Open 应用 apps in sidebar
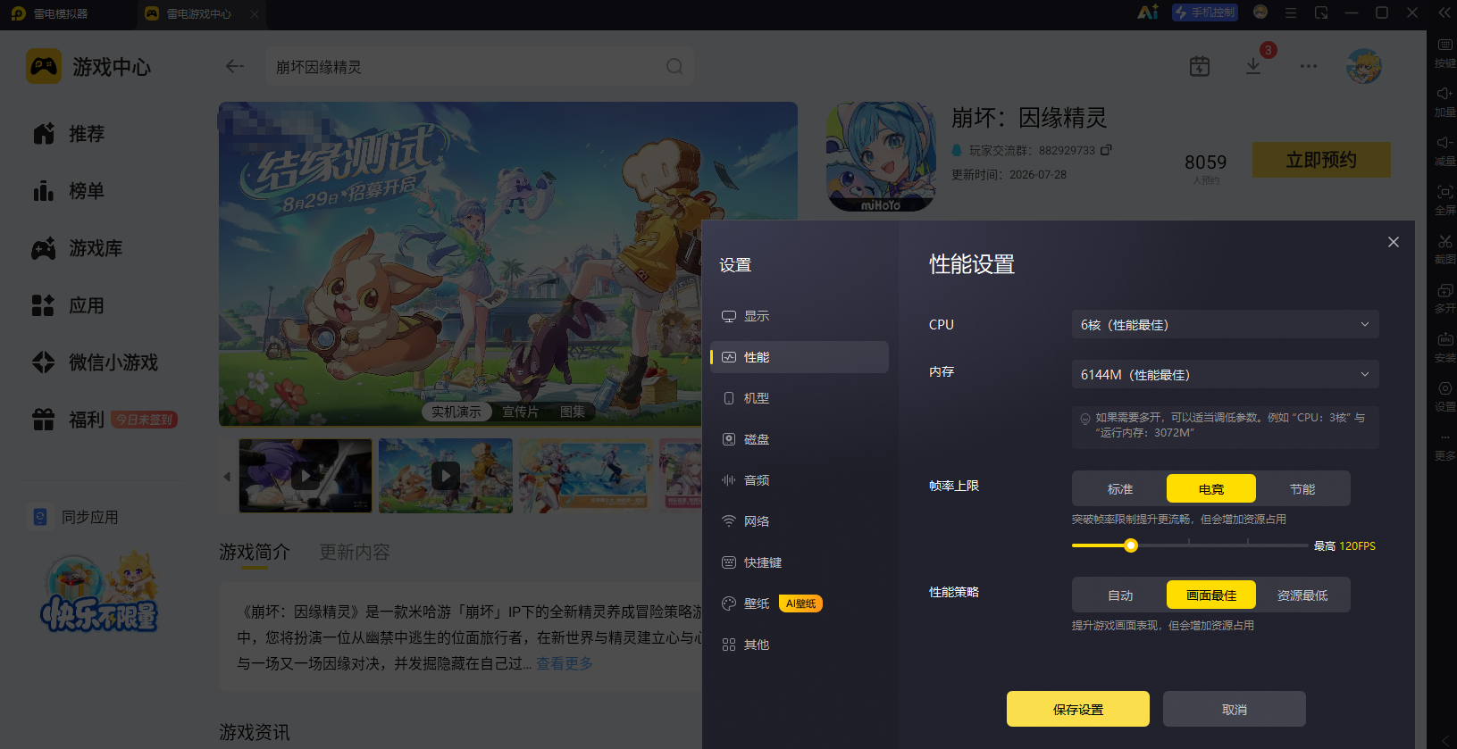The height and width of the screenshot is (749, 1457). [69, 305]
